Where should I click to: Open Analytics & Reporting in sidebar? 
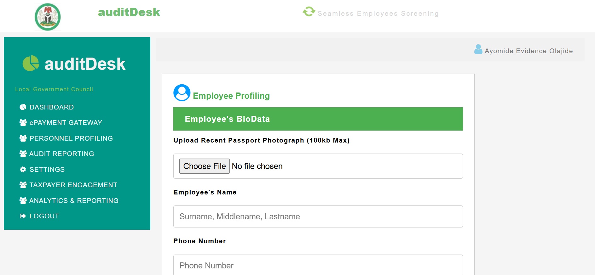(69, 200)
